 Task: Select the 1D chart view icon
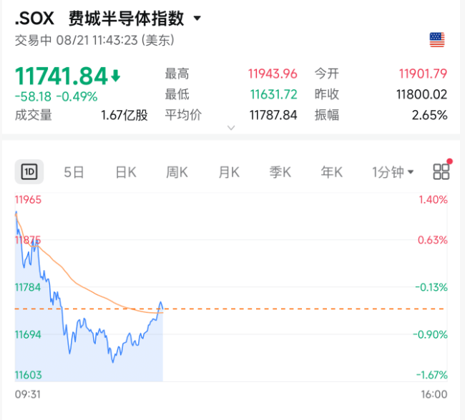point(29,172)
